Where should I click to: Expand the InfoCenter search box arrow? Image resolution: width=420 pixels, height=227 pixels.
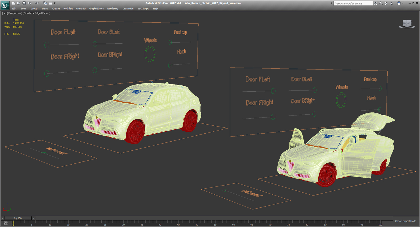click(332, 3)
